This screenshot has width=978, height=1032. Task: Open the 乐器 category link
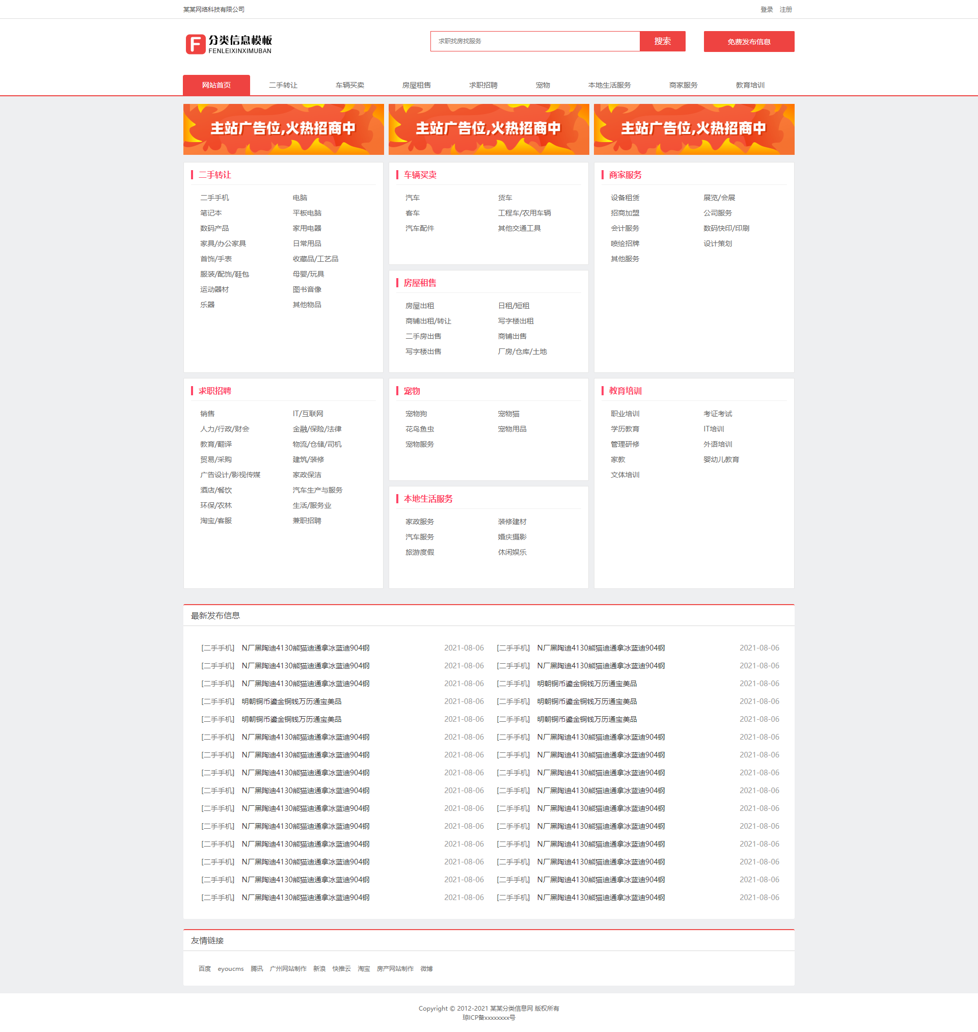(x=207, y=305)
